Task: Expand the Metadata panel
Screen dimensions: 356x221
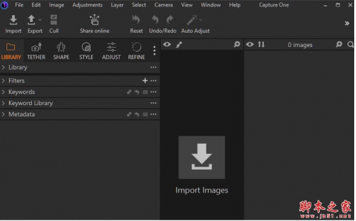Action: (x=3, y=115)
